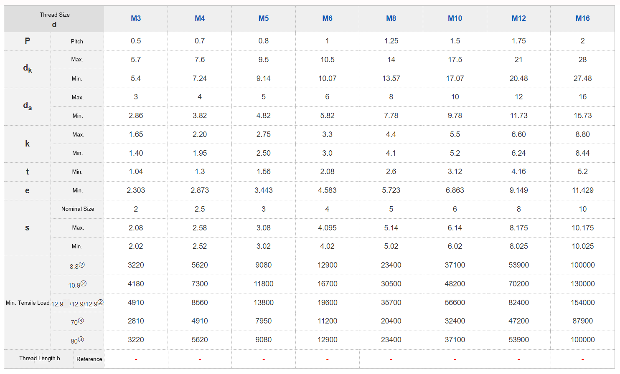Screen dimensions: 620x374
Task: Open the M6 thread size link
Action: click(327, 18)
